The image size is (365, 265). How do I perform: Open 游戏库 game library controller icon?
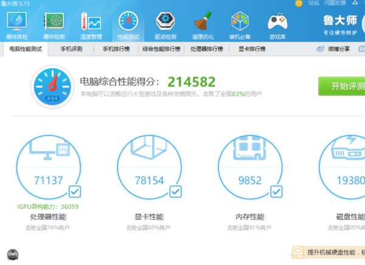278,23
